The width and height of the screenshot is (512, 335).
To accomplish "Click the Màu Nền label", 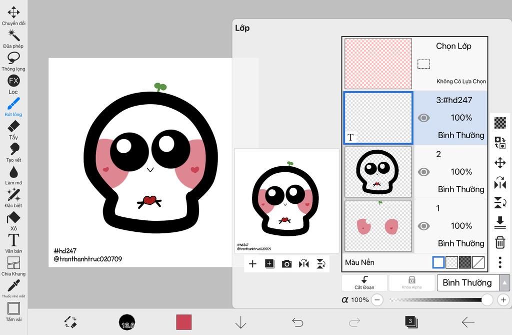I will (x=359, y=262).
